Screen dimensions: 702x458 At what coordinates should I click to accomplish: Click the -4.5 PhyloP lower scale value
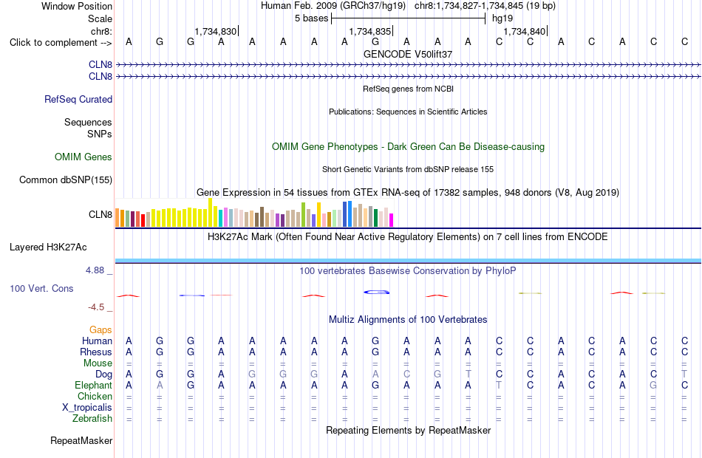tap(96, 307)
